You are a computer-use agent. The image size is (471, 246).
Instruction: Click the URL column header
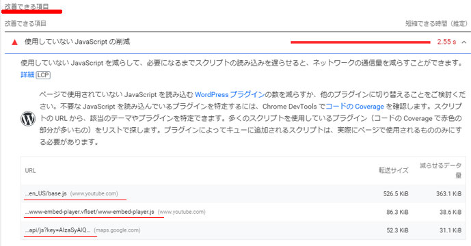(x=30, y=171)
